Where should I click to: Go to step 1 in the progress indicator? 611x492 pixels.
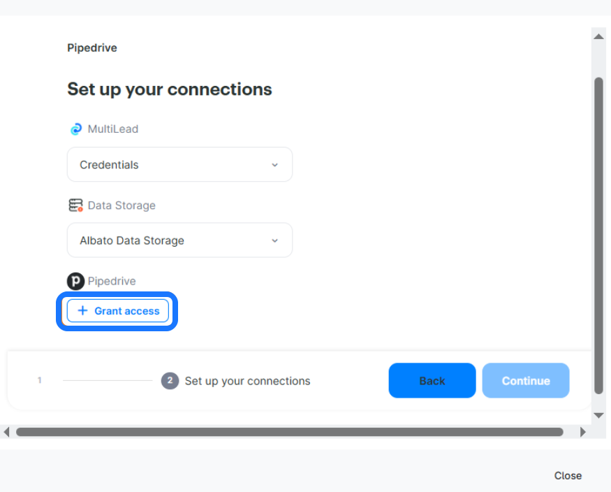40,381
